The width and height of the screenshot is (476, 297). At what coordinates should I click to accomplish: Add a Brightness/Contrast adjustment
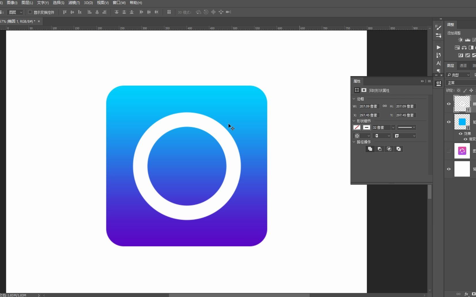click(460, 40)
